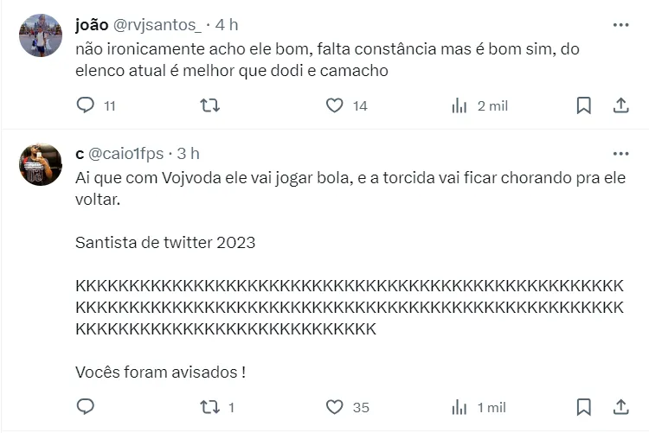Open the '3 h' timestamp on c's tweet
649x433 pixels.
pos(188,154)
